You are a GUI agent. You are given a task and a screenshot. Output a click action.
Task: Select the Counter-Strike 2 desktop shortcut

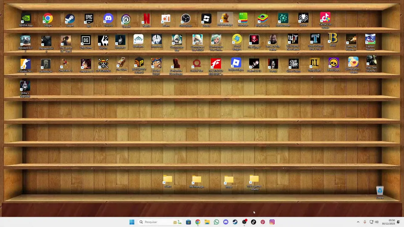25,67
